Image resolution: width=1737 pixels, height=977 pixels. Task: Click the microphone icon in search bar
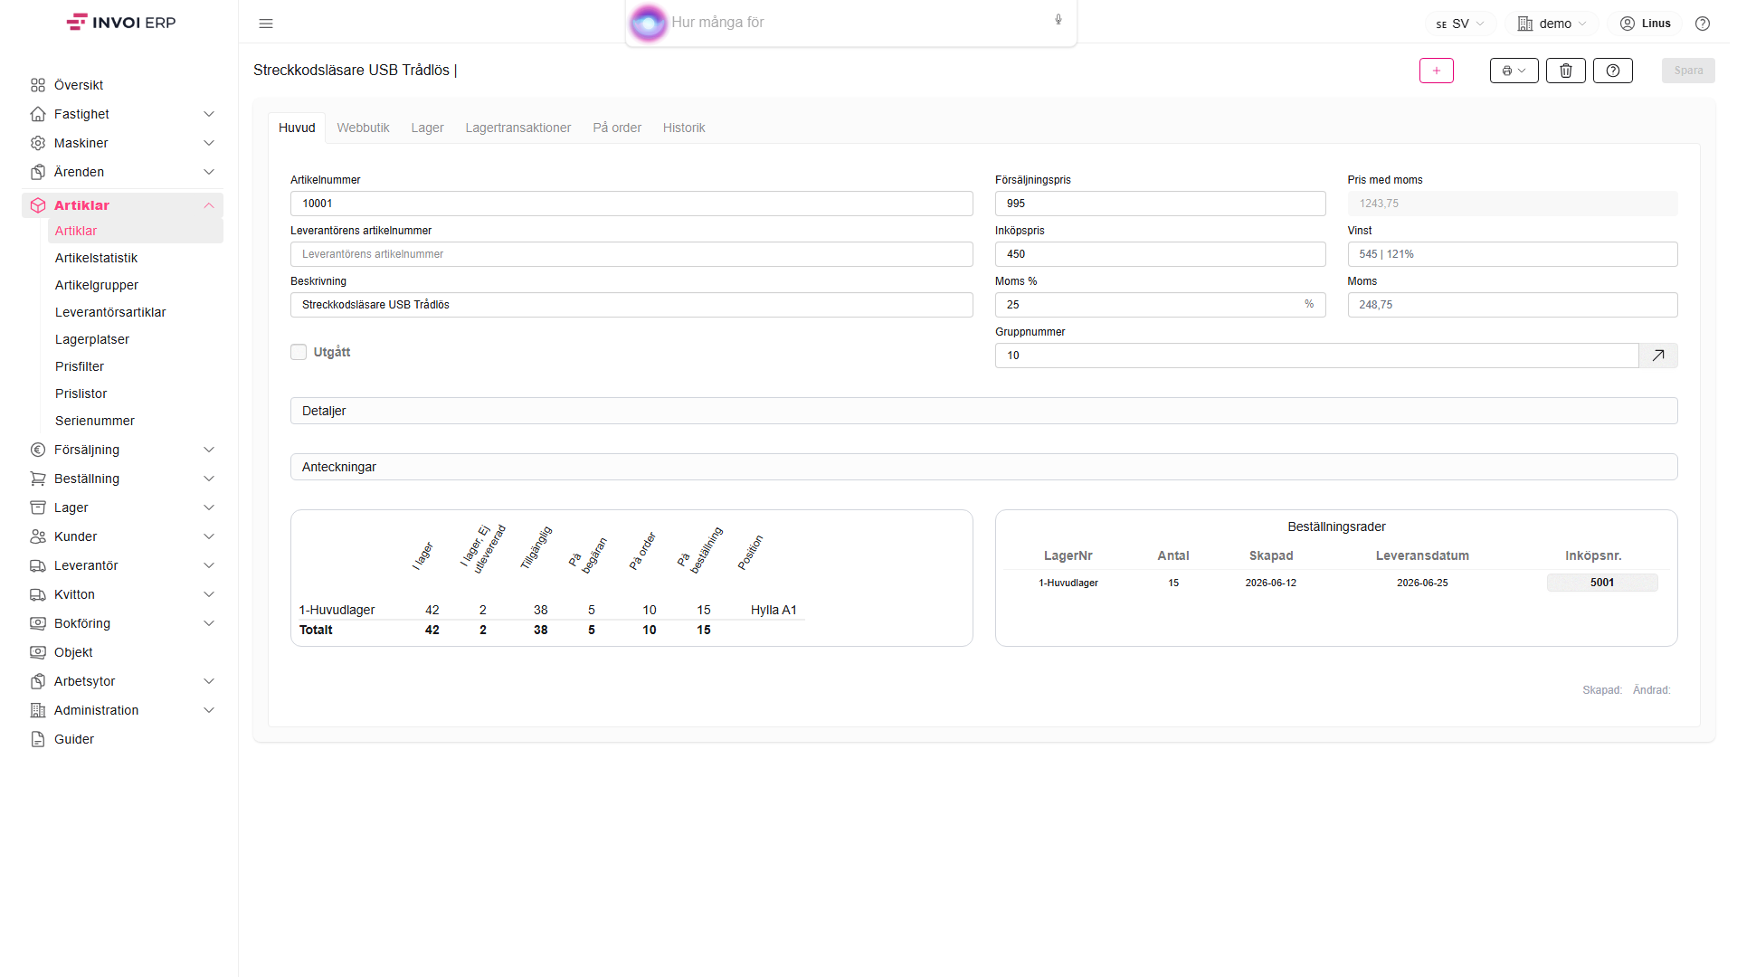tap(1058, 20)
